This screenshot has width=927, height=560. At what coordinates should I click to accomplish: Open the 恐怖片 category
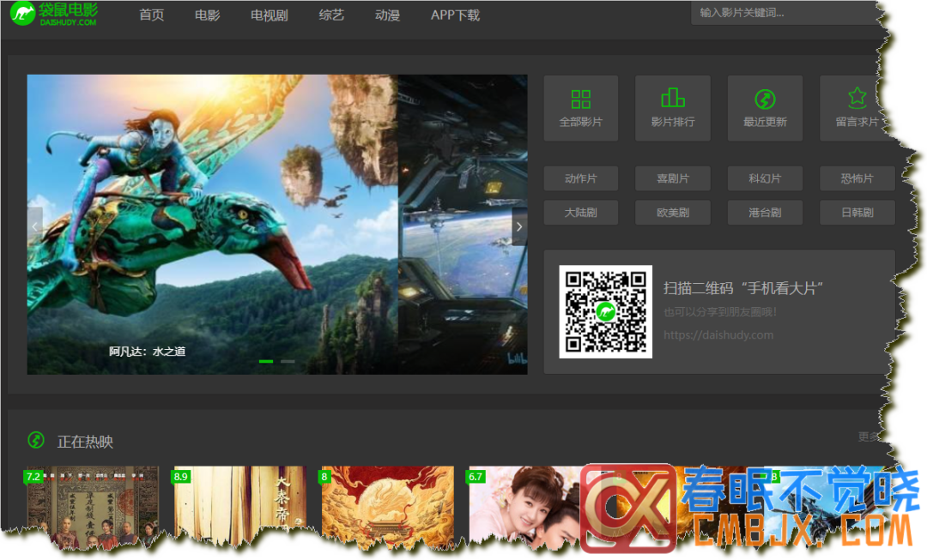857,178
